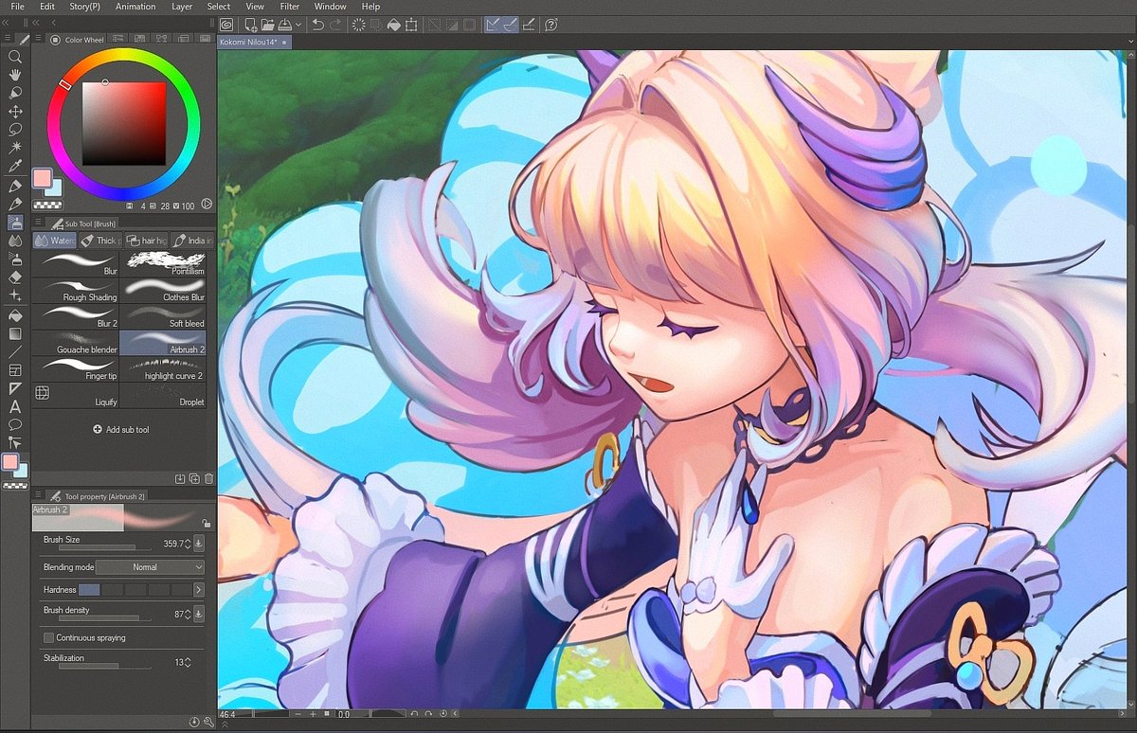Toggle snap to grid in toolbar

pos(530,24)
